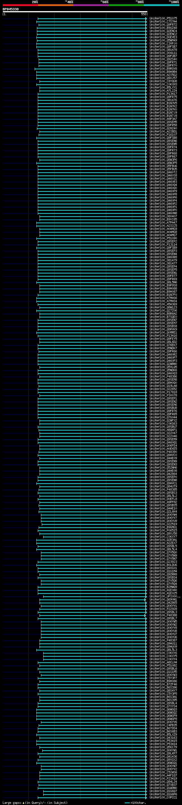Click the Large gaps legend text

(x=35, y=803)
